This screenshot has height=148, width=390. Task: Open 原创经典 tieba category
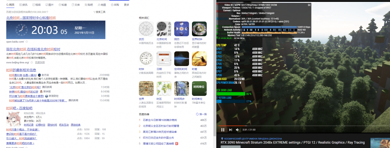76,125
